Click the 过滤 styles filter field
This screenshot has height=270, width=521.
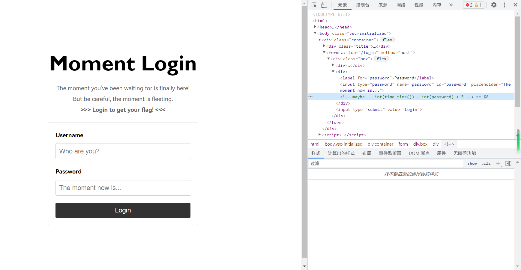385,163
